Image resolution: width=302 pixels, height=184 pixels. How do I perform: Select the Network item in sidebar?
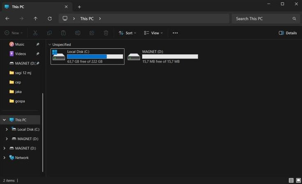click(22, 158)
